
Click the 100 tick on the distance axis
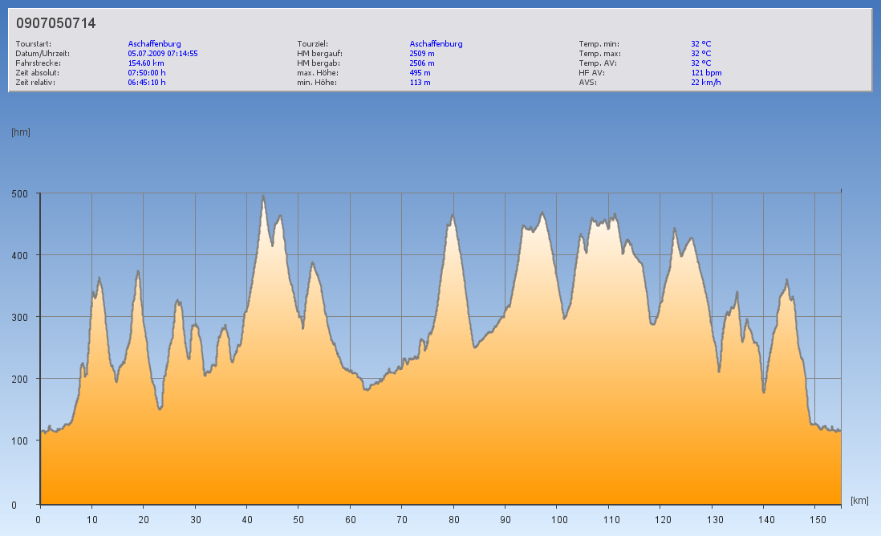(556, 519)
